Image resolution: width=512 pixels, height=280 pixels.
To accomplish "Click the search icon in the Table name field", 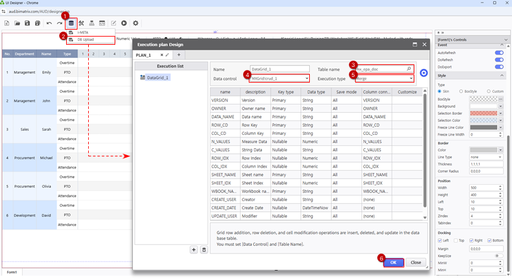I will click(409, 68).
